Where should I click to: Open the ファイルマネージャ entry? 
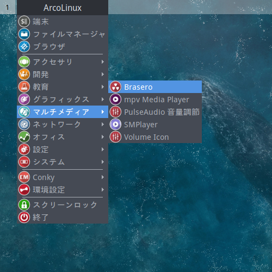click(63, 34)
